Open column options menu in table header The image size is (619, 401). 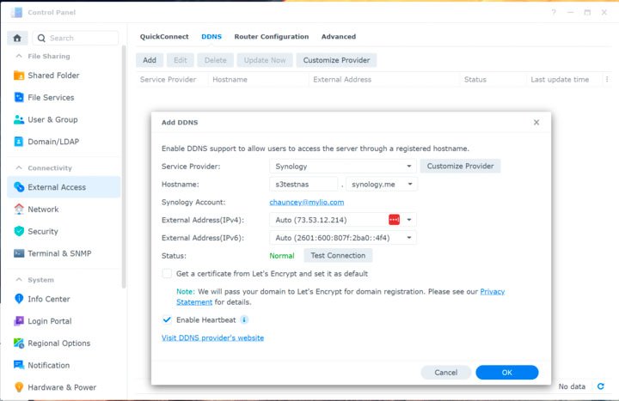607,80
